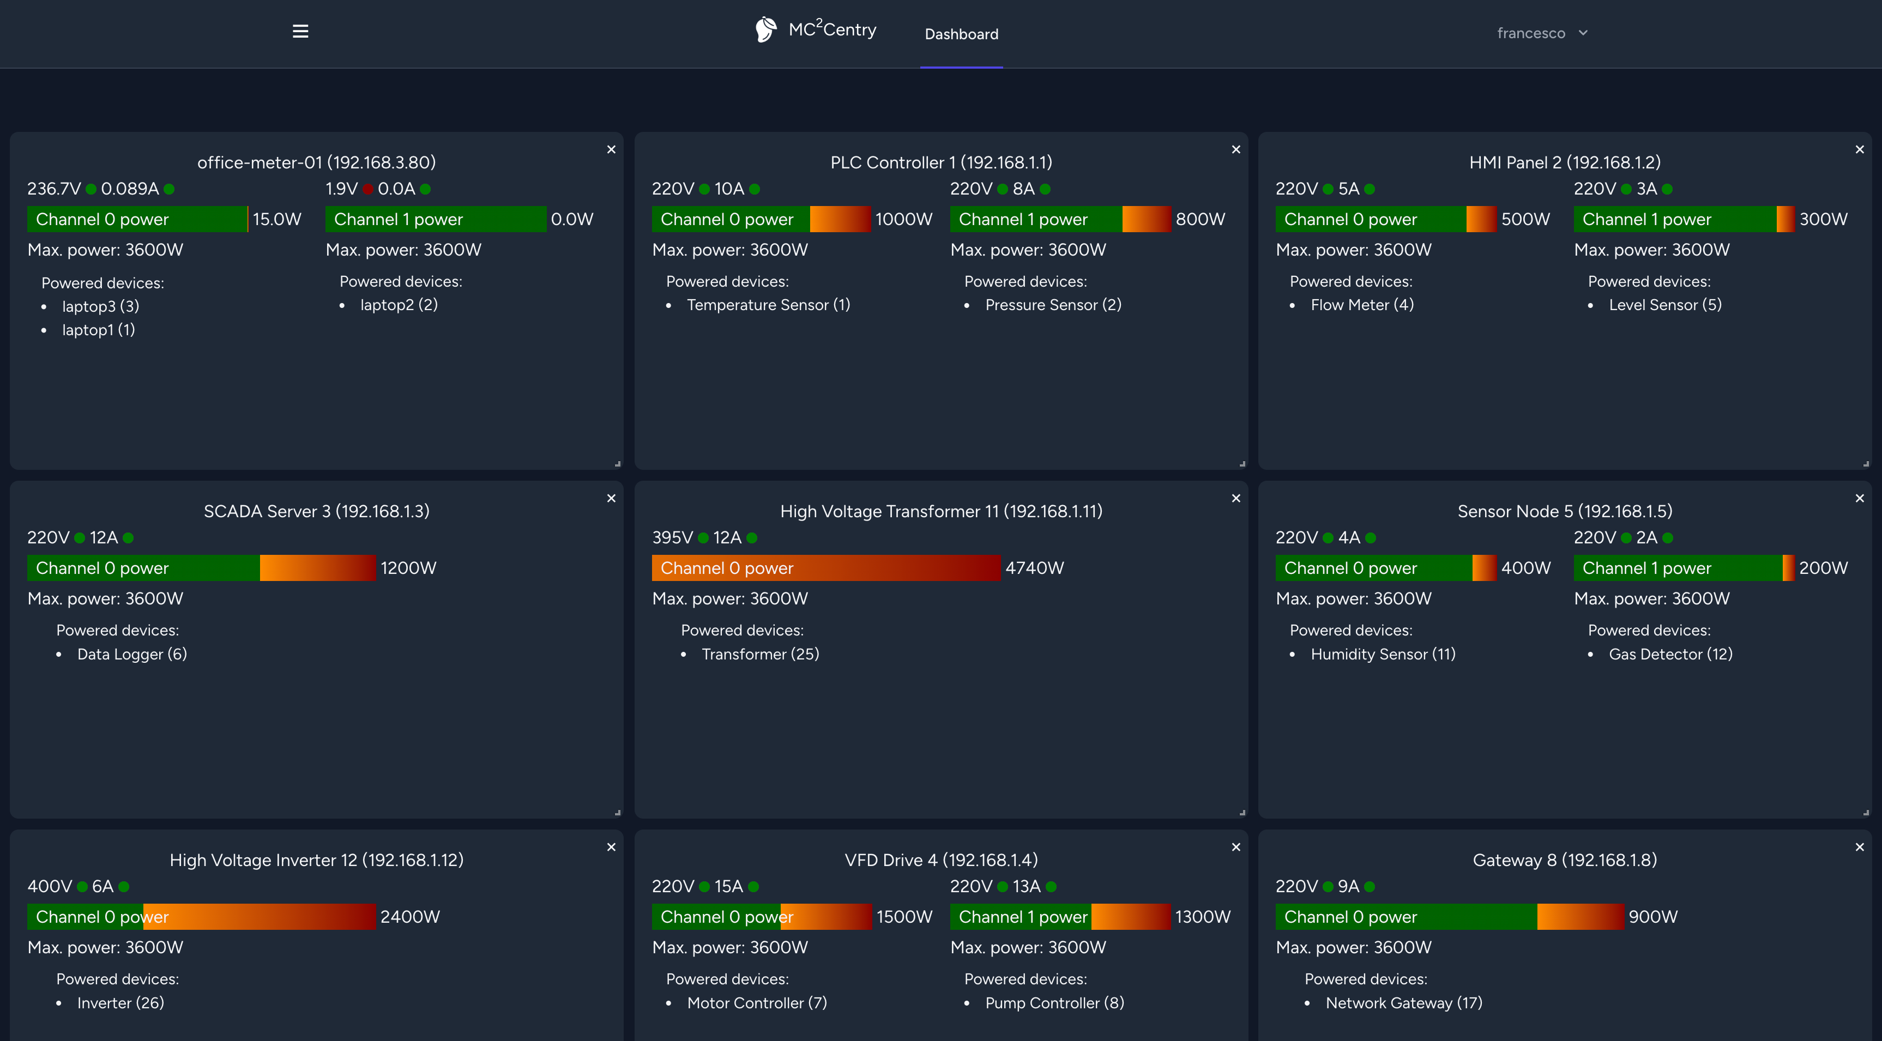The height and width of the screenshot is (1041, 1882).
Task: Click the 800W Channel 1 power bar
Action: coord(1061,219)
